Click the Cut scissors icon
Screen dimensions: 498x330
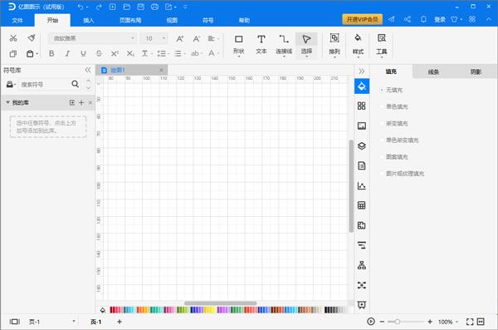[13, 38]
